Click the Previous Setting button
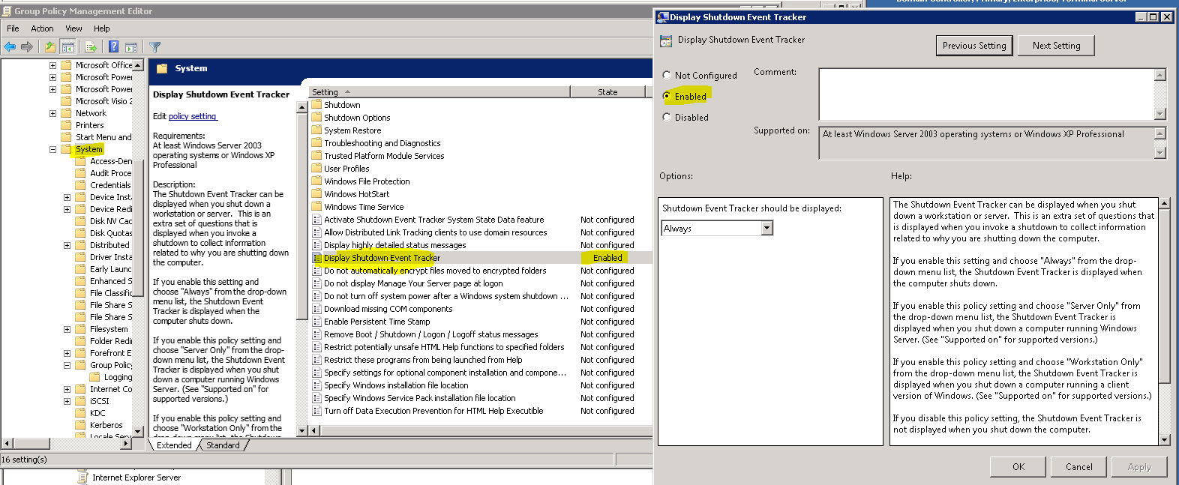This screenshot has width=1179, height=485. (974, 46)
